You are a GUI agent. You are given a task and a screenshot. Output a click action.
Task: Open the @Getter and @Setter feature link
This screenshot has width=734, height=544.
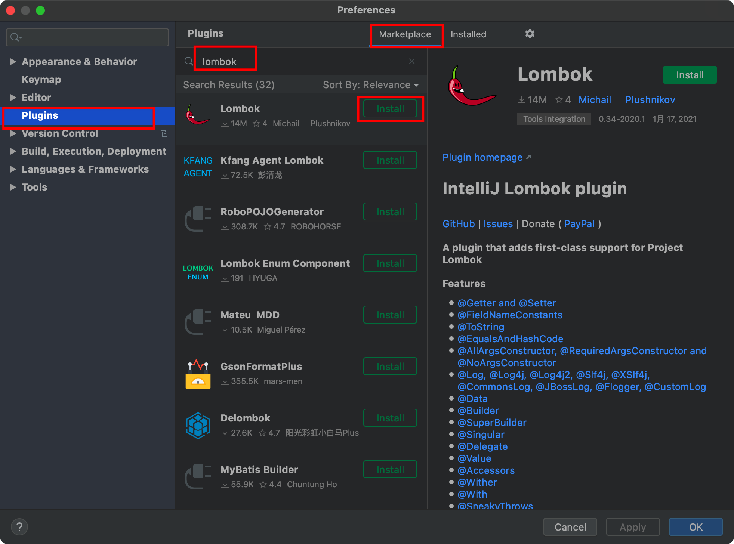tap(507, 303)
